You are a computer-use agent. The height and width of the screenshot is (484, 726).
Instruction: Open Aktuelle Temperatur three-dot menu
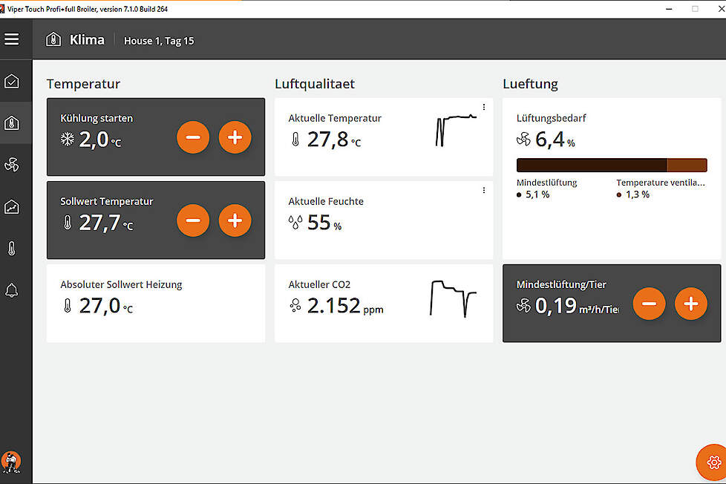coord(484,107)
